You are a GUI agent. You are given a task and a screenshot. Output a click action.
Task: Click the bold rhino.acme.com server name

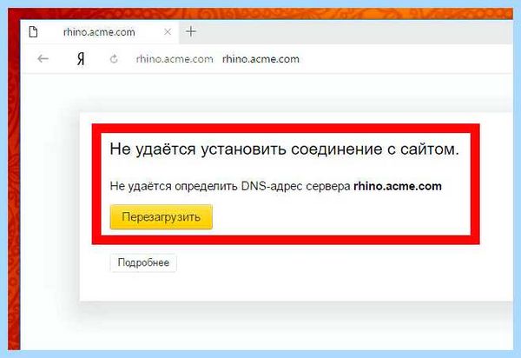[398, 186]
